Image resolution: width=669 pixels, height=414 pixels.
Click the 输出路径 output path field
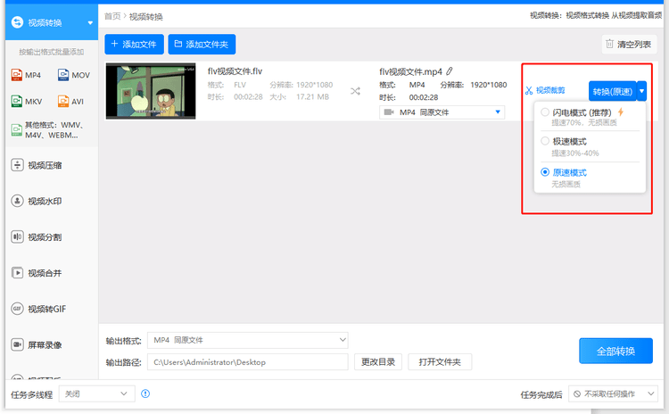click(x=247, y=362)
